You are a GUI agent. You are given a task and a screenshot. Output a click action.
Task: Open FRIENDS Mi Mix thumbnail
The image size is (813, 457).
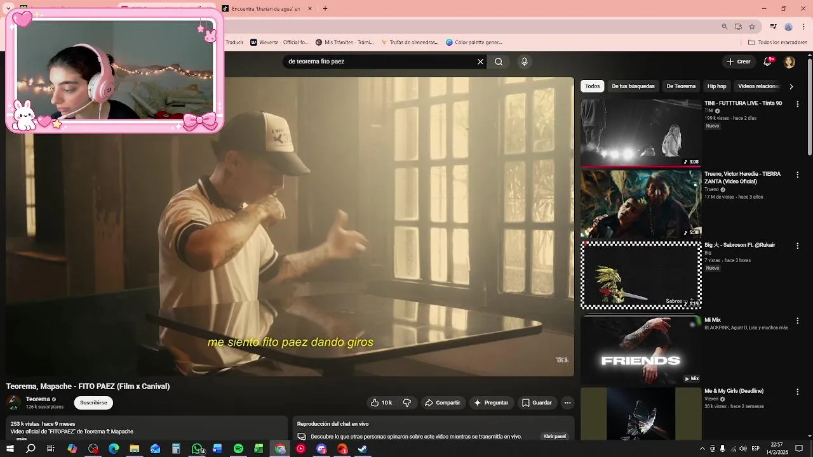(641, 350)
